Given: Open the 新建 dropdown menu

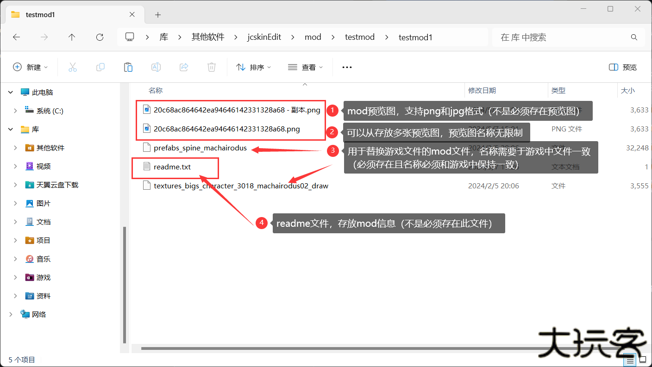Looking at the screenshot, I should [x=31, y=67].
